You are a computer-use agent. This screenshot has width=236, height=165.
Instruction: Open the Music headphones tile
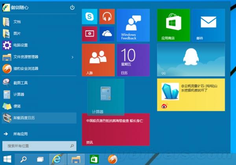click(107, 16)
